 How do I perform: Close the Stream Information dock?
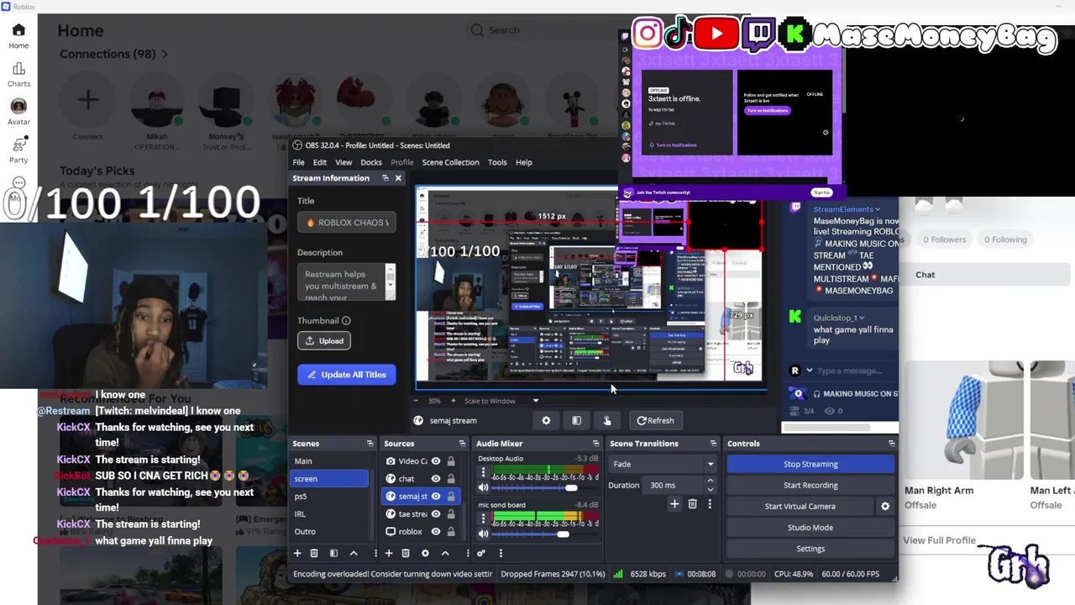pos(398,178)
